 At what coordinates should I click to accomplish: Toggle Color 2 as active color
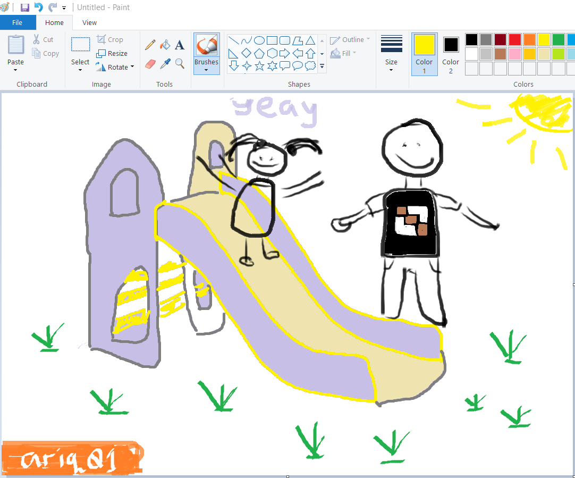[451, 54]
